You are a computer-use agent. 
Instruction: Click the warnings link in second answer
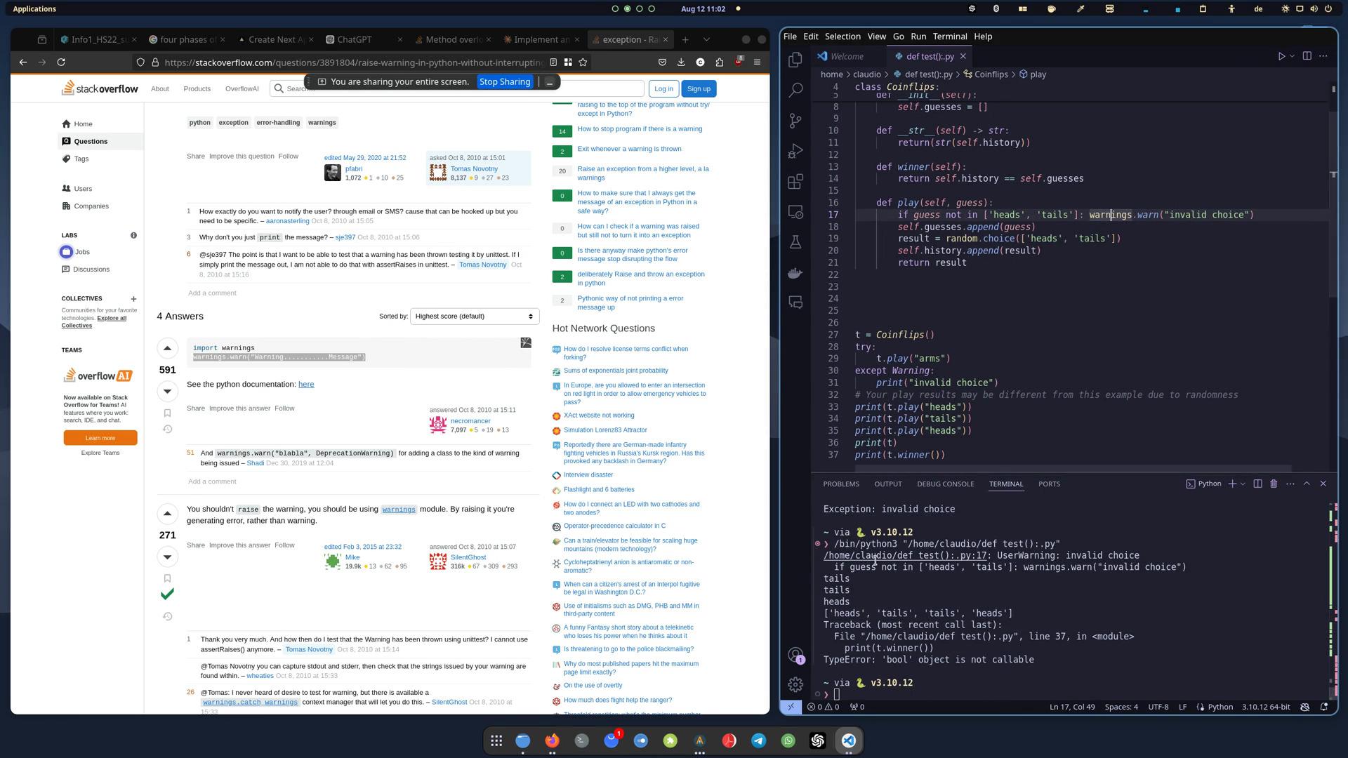pyautogui.click(x=400, y=509)
